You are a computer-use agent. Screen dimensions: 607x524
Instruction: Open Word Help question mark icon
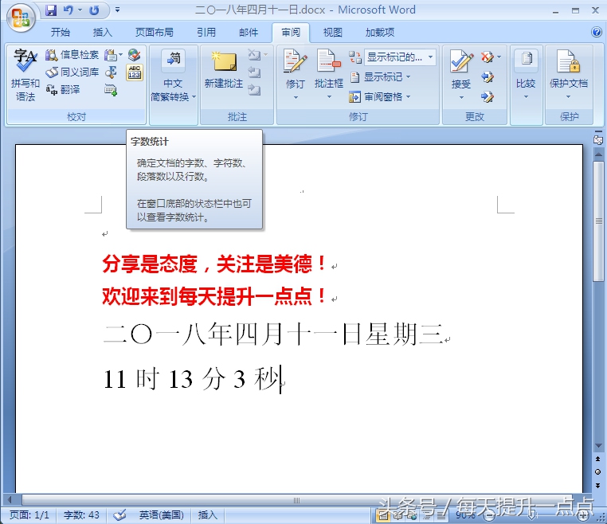point(596,32)
